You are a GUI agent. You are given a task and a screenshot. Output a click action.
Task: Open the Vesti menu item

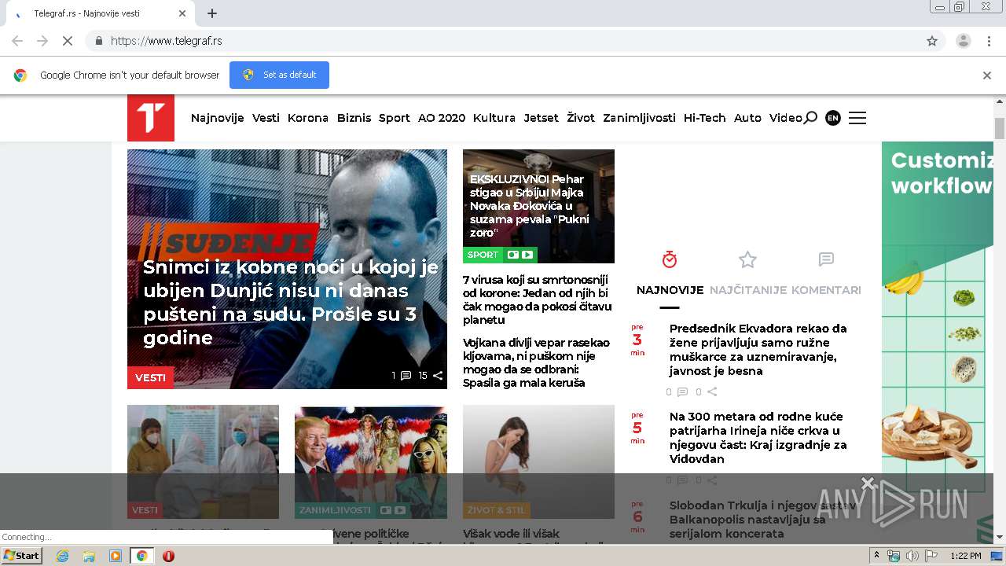pyautogui.click(x=266, y=118)
